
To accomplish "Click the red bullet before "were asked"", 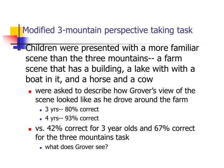I will [x=30, y=92].
